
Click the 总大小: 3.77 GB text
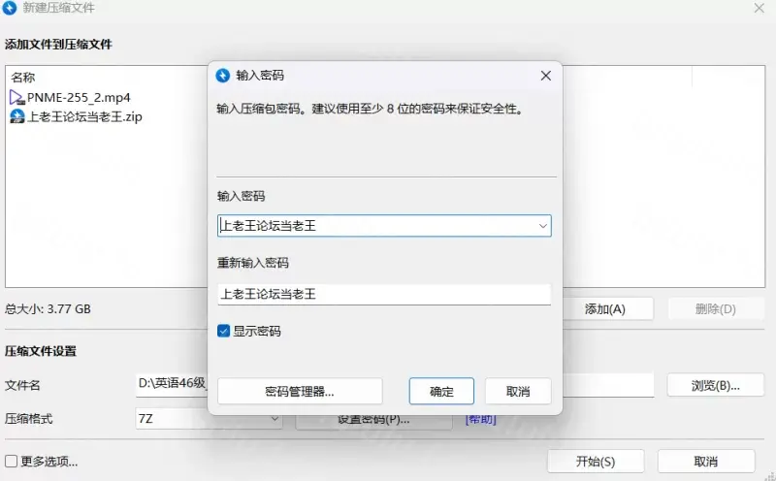[x=48, y=308]
